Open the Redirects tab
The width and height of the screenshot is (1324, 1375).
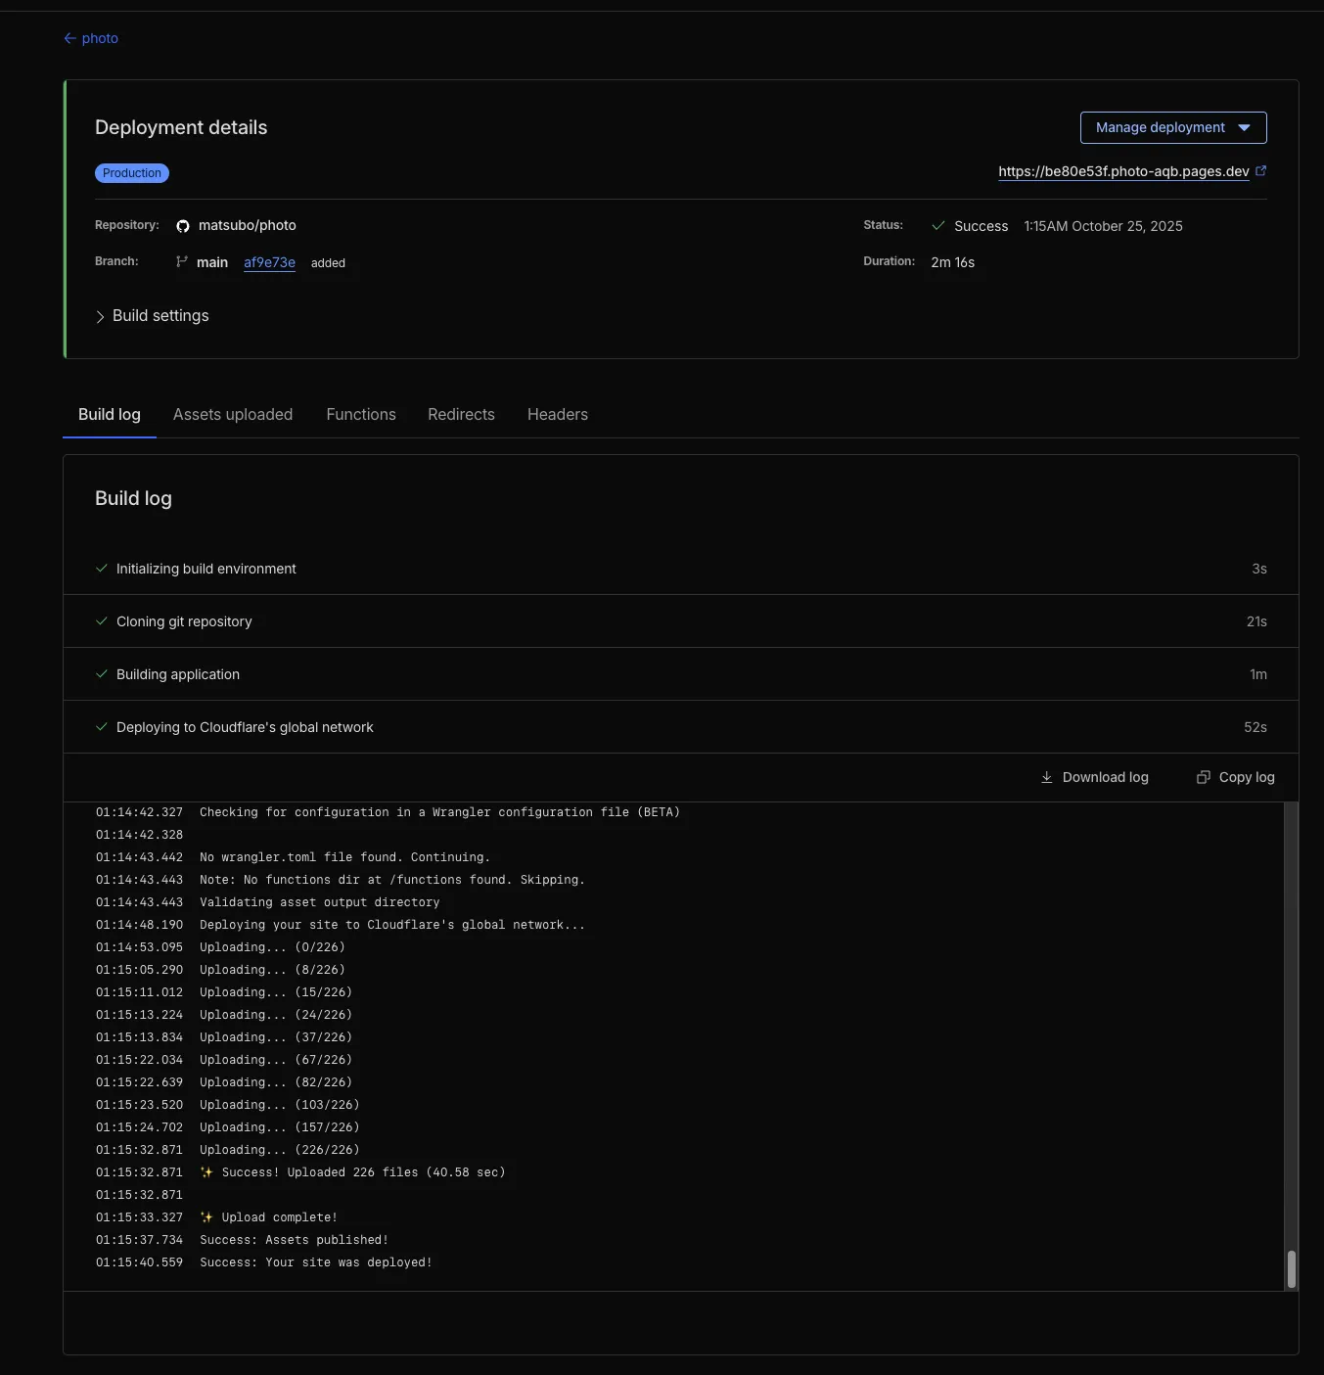(x=461, y=414)
